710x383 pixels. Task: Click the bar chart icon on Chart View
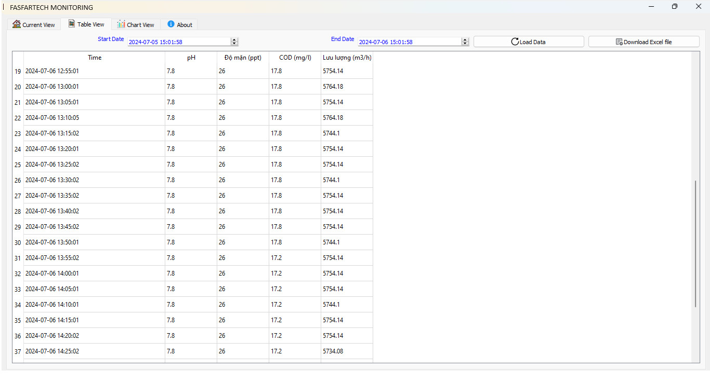click(x=121, y=24)
